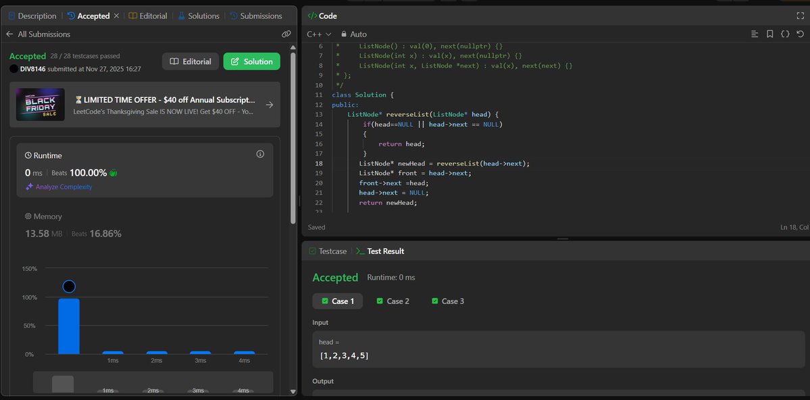Click the bookmark icon in editor
The width and height of the screenshot is (810, 400).
tap(769, 34)
